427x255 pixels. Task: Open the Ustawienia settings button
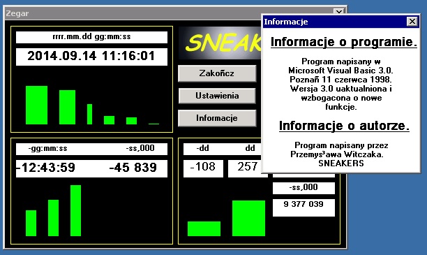coord(217,96)
